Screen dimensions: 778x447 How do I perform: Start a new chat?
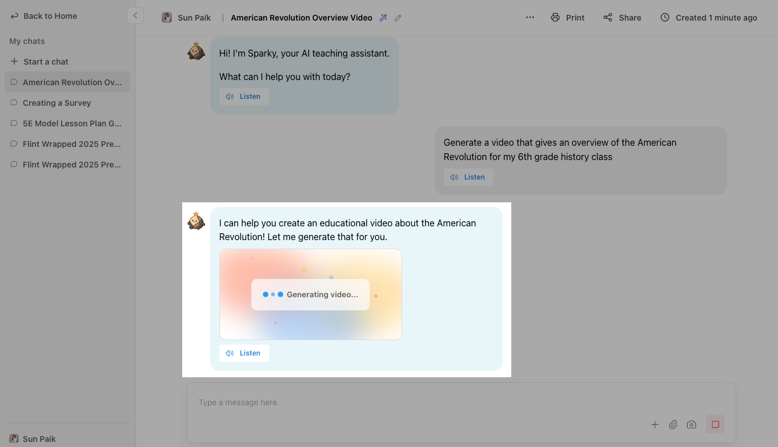pyautogui.click(x=39, y=62)
